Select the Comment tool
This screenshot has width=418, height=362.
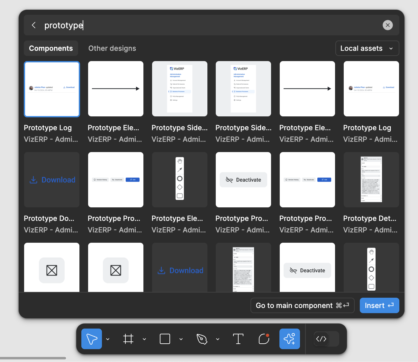pyautogui.click(x=264, y=339)
